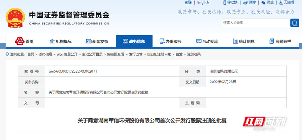
Task: Click 政府信息公开 breadcrumb link
Action: (x=67, y=54)
